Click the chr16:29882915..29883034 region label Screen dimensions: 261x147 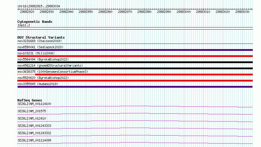39,6
